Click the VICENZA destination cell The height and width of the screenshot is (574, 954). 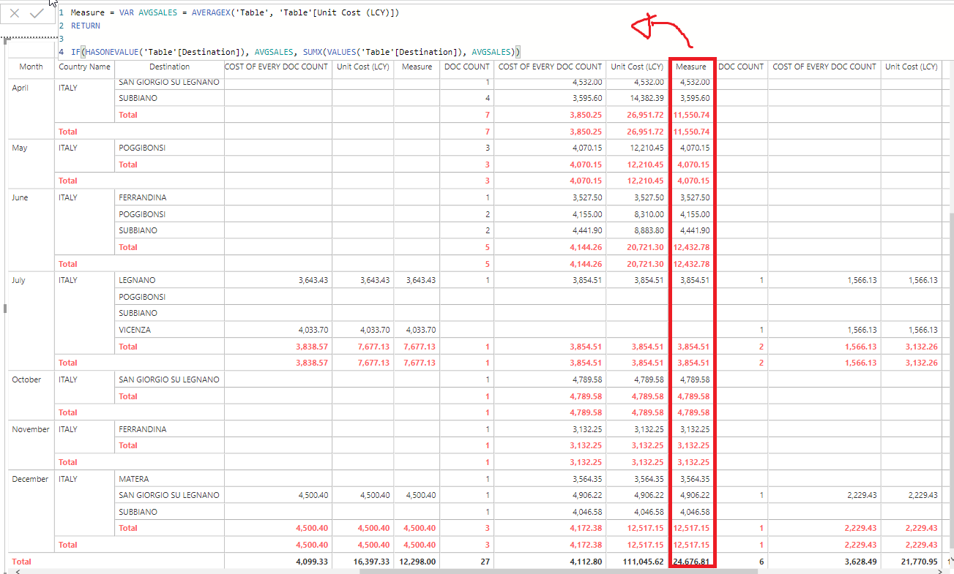click(135, 330)
